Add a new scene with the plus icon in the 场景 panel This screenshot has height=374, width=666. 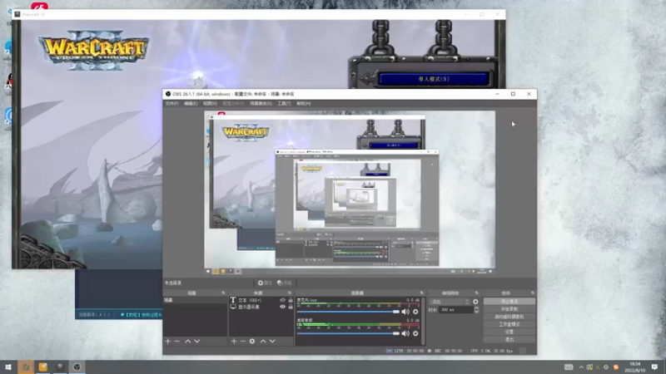click(168, 341)
